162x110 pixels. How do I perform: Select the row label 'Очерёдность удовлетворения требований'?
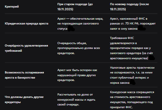[x=26, y=48]
